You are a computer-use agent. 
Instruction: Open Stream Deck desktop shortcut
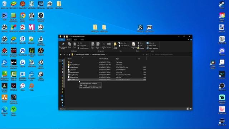pos(222,122)
